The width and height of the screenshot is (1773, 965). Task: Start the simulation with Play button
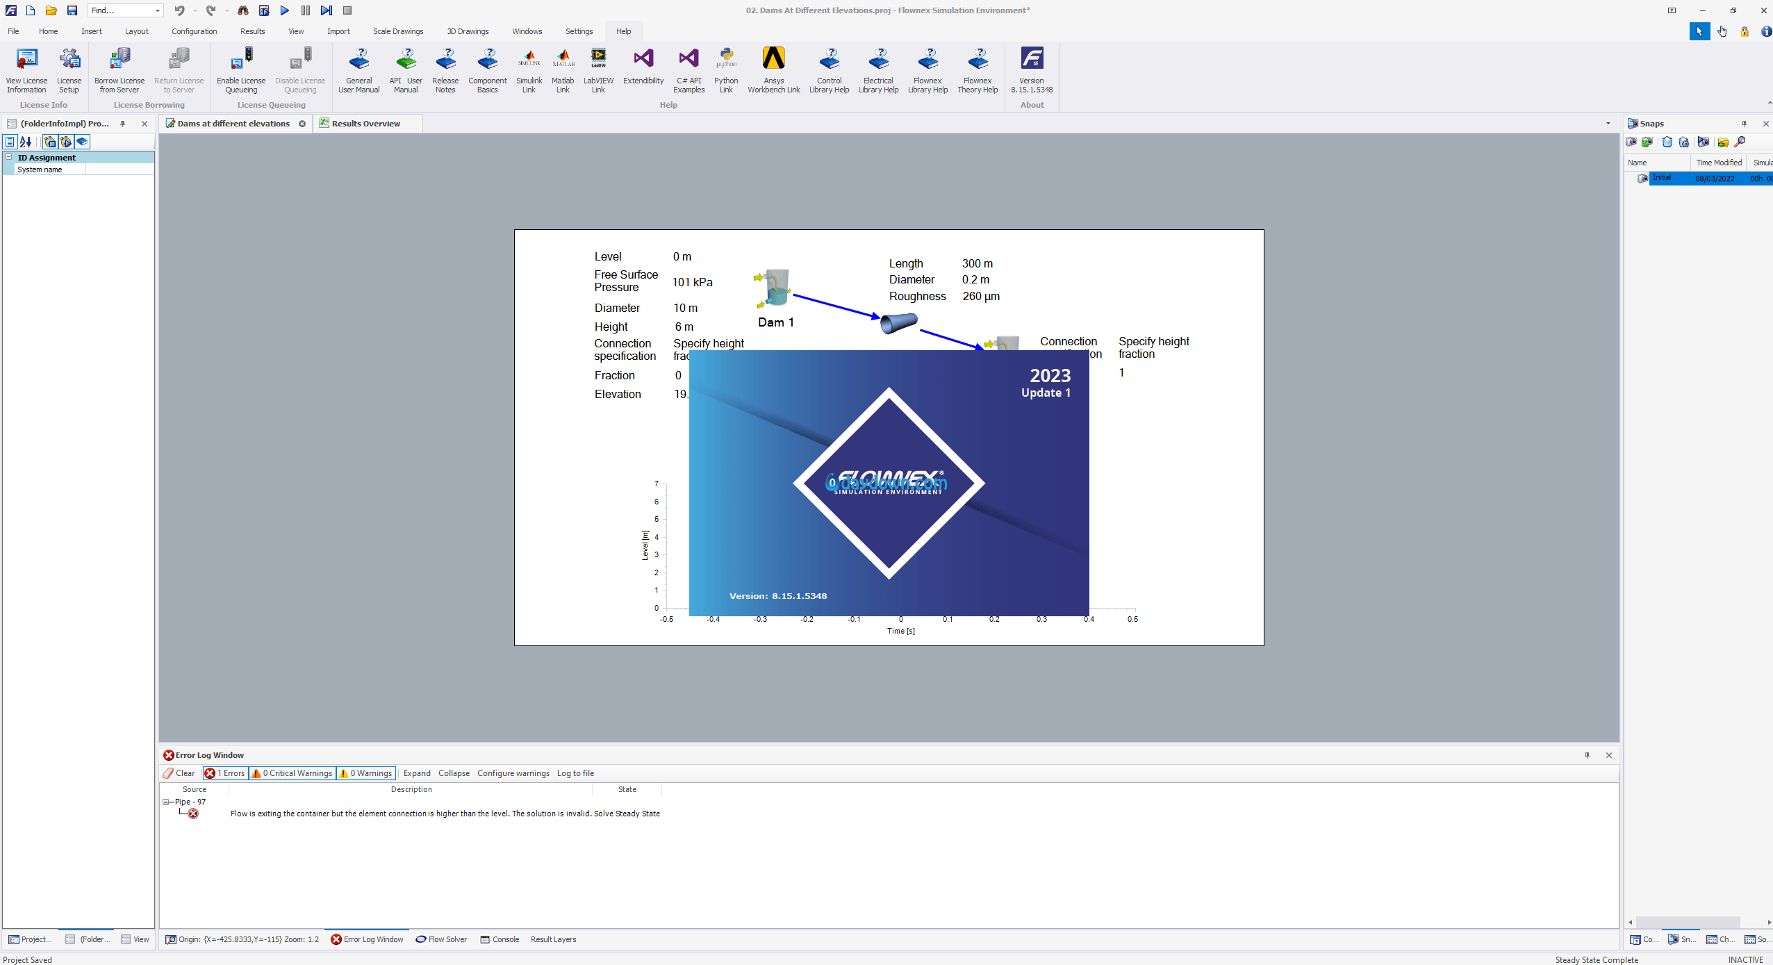tap(285, 10)
